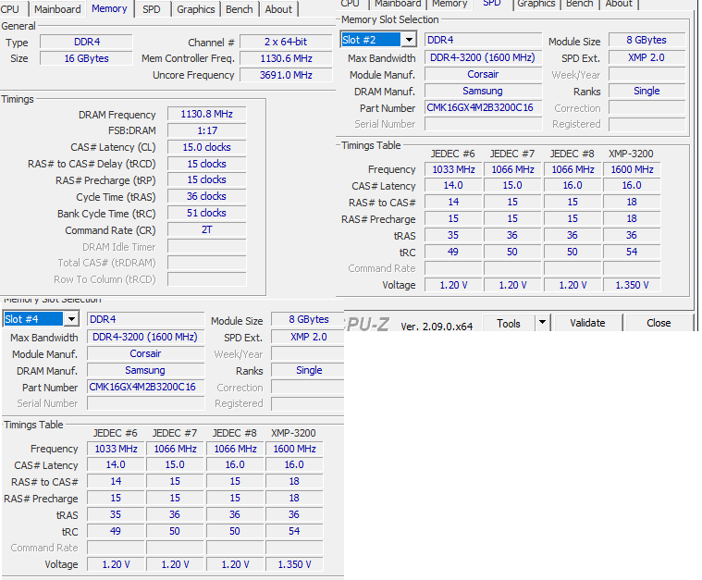702x580 pixels.
Task: Click the Cycle Time 36 clocks value
Action: (x=207, y=197)
